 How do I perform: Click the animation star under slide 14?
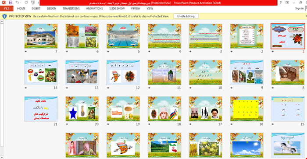[25, 88]
